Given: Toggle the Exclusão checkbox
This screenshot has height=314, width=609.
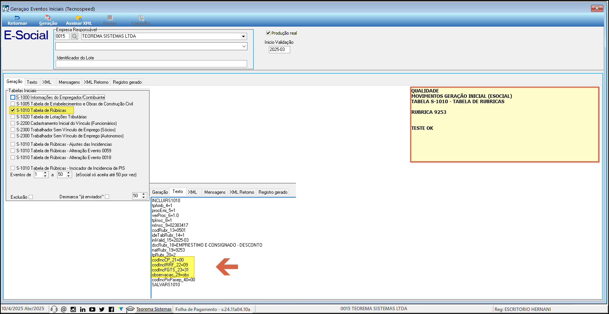Looking at the screenshot, I should coord(31,197).
